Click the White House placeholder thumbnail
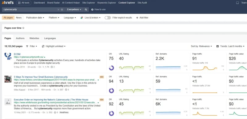This screenshot has height=119, width=247. click(x=8, y=102)
